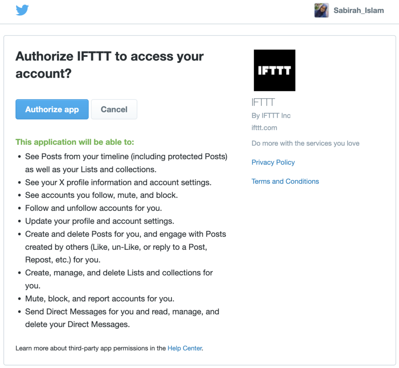Click the IFTTT app name text
Viewport: 399px width, 368px height.
pyautogui.click(x=263, y=103)
